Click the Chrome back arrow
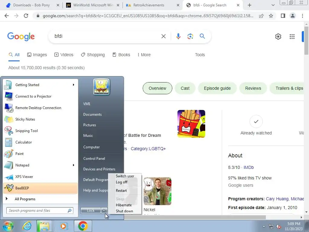This screenshot has height=232, width=309. (x=7, y=16)
